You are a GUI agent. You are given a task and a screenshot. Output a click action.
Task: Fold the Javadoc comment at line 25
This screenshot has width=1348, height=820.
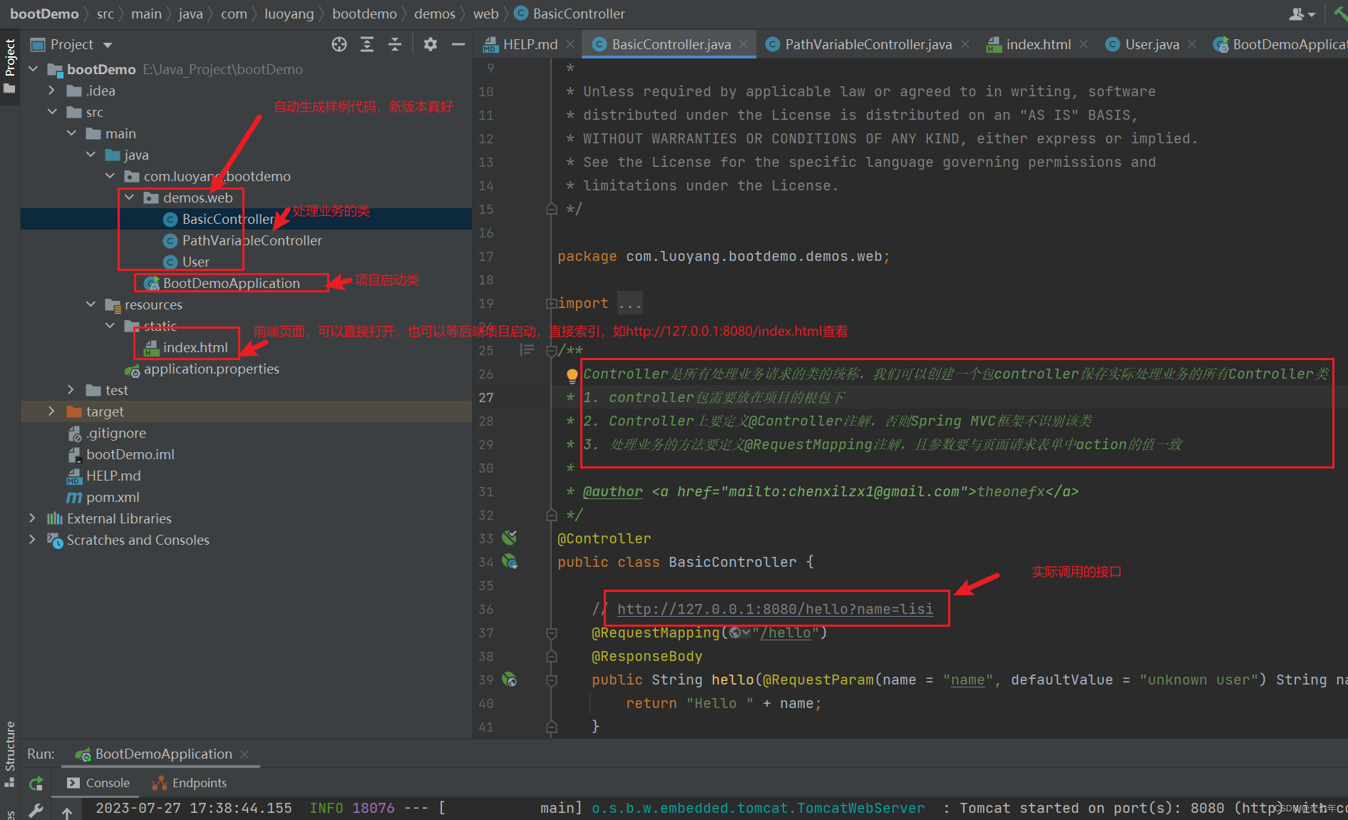pyautogui.click(x=551, y=350)
